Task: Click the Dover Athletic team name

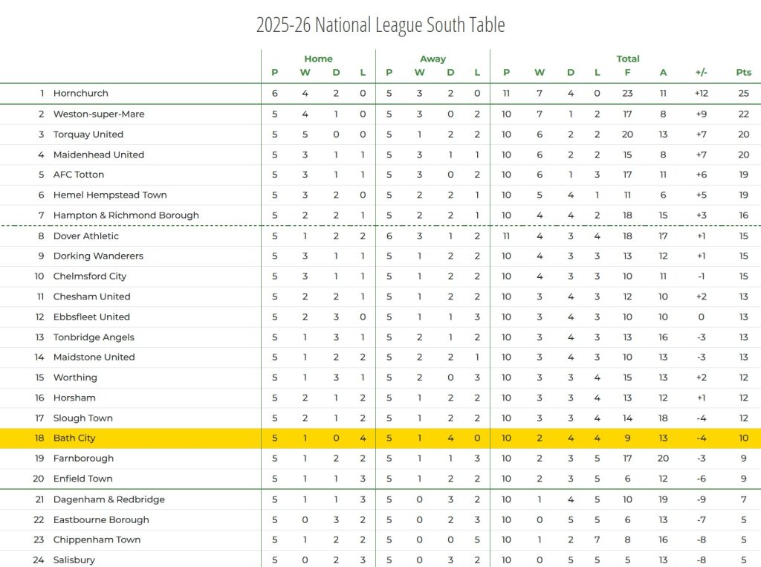Action: click(x=85, y=236)
